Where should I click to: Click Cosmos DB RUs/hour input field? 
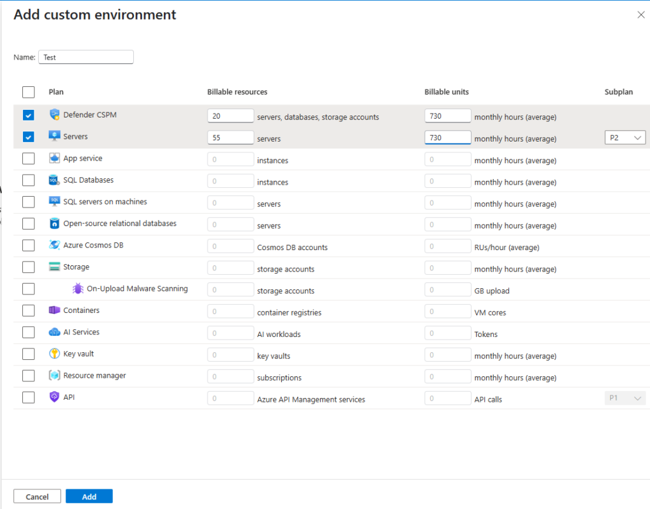pyautogui.click(x=448, y=246)
